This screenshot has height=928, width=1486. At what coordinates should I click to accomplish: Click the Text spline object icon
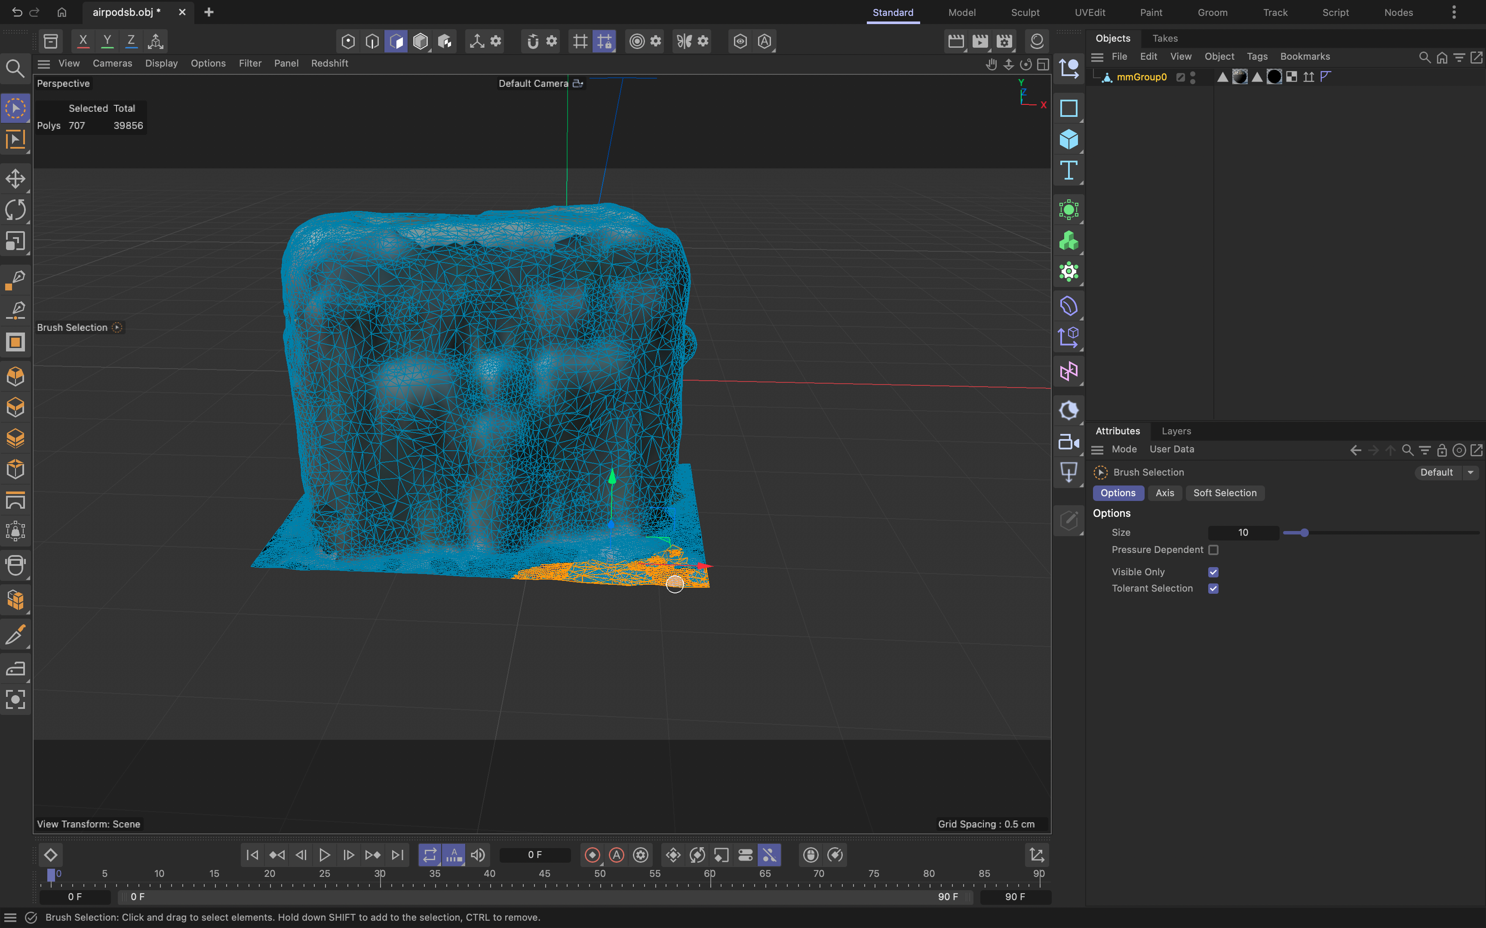point(1068,171)
